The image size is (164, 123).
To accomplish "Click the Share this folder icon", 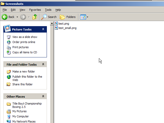I will 9,84.
